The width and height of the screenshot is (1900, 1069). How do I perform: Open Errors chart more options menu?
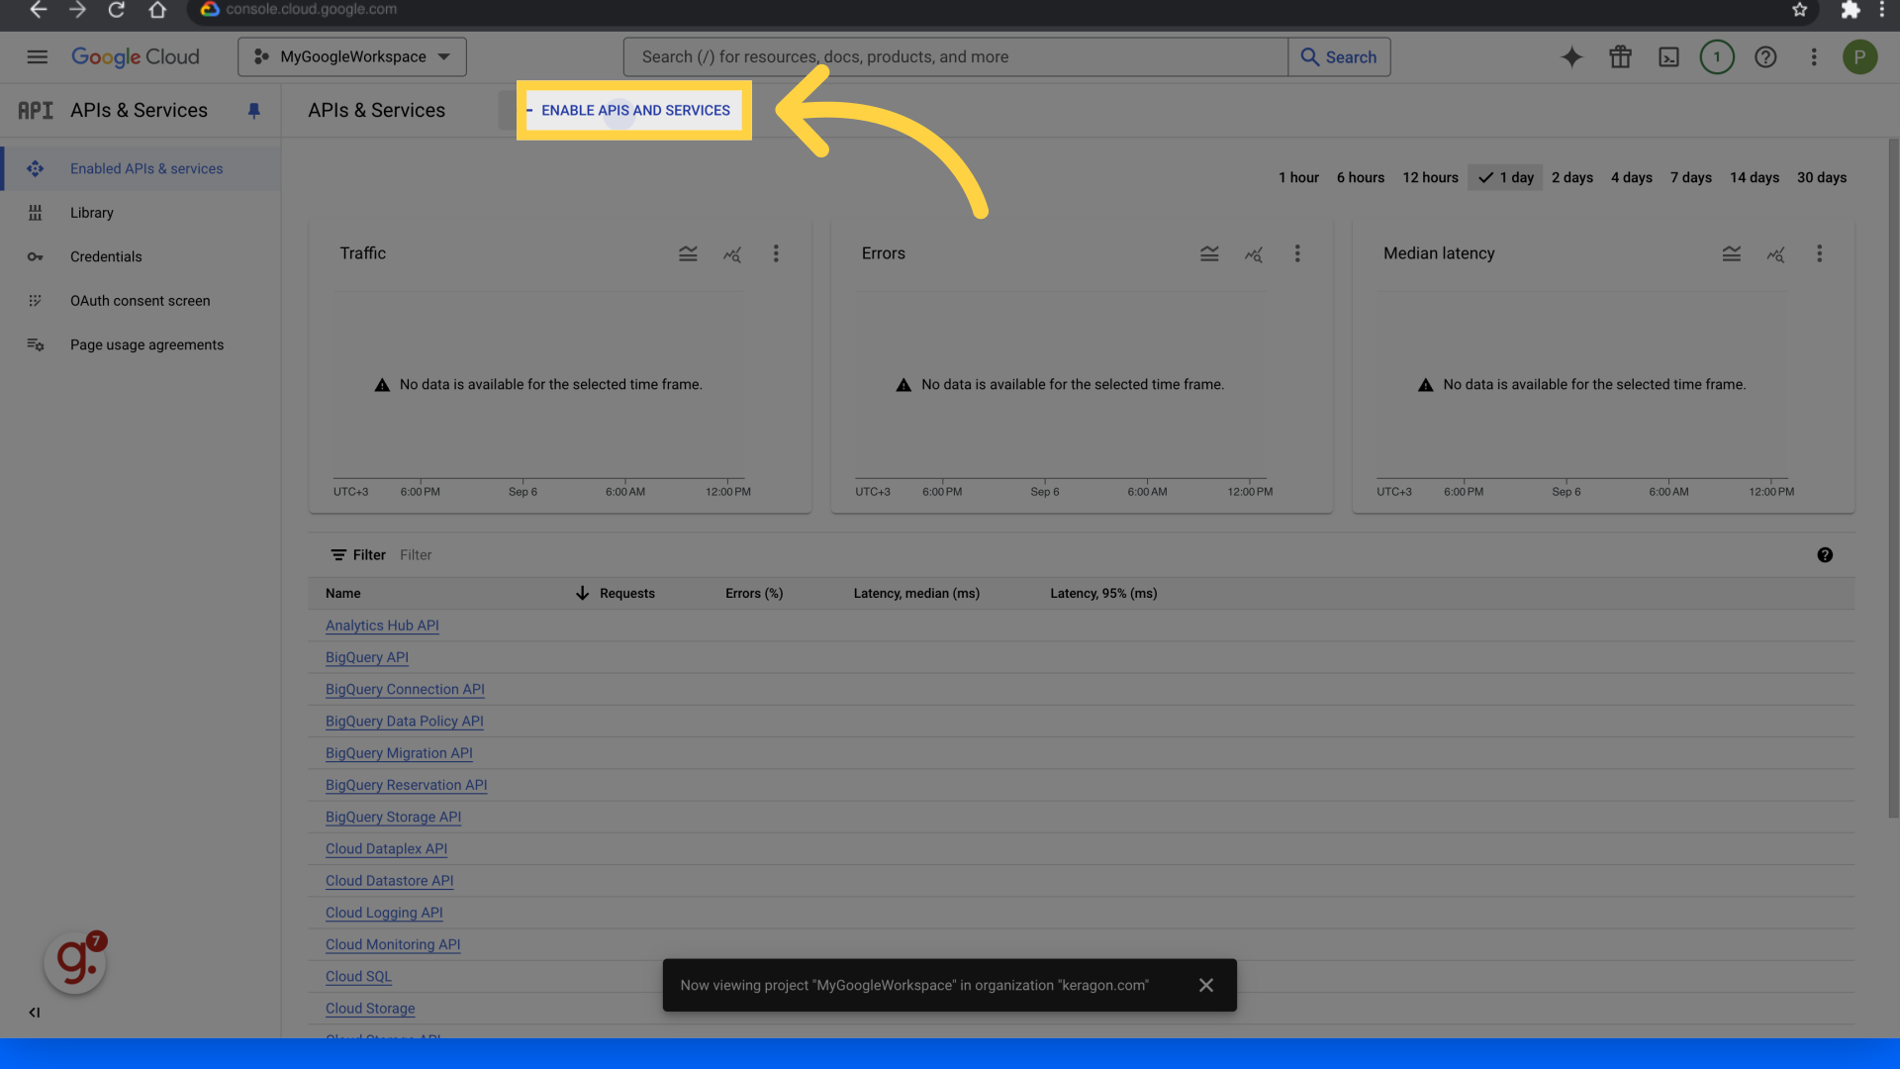(x=1297, y=253)
